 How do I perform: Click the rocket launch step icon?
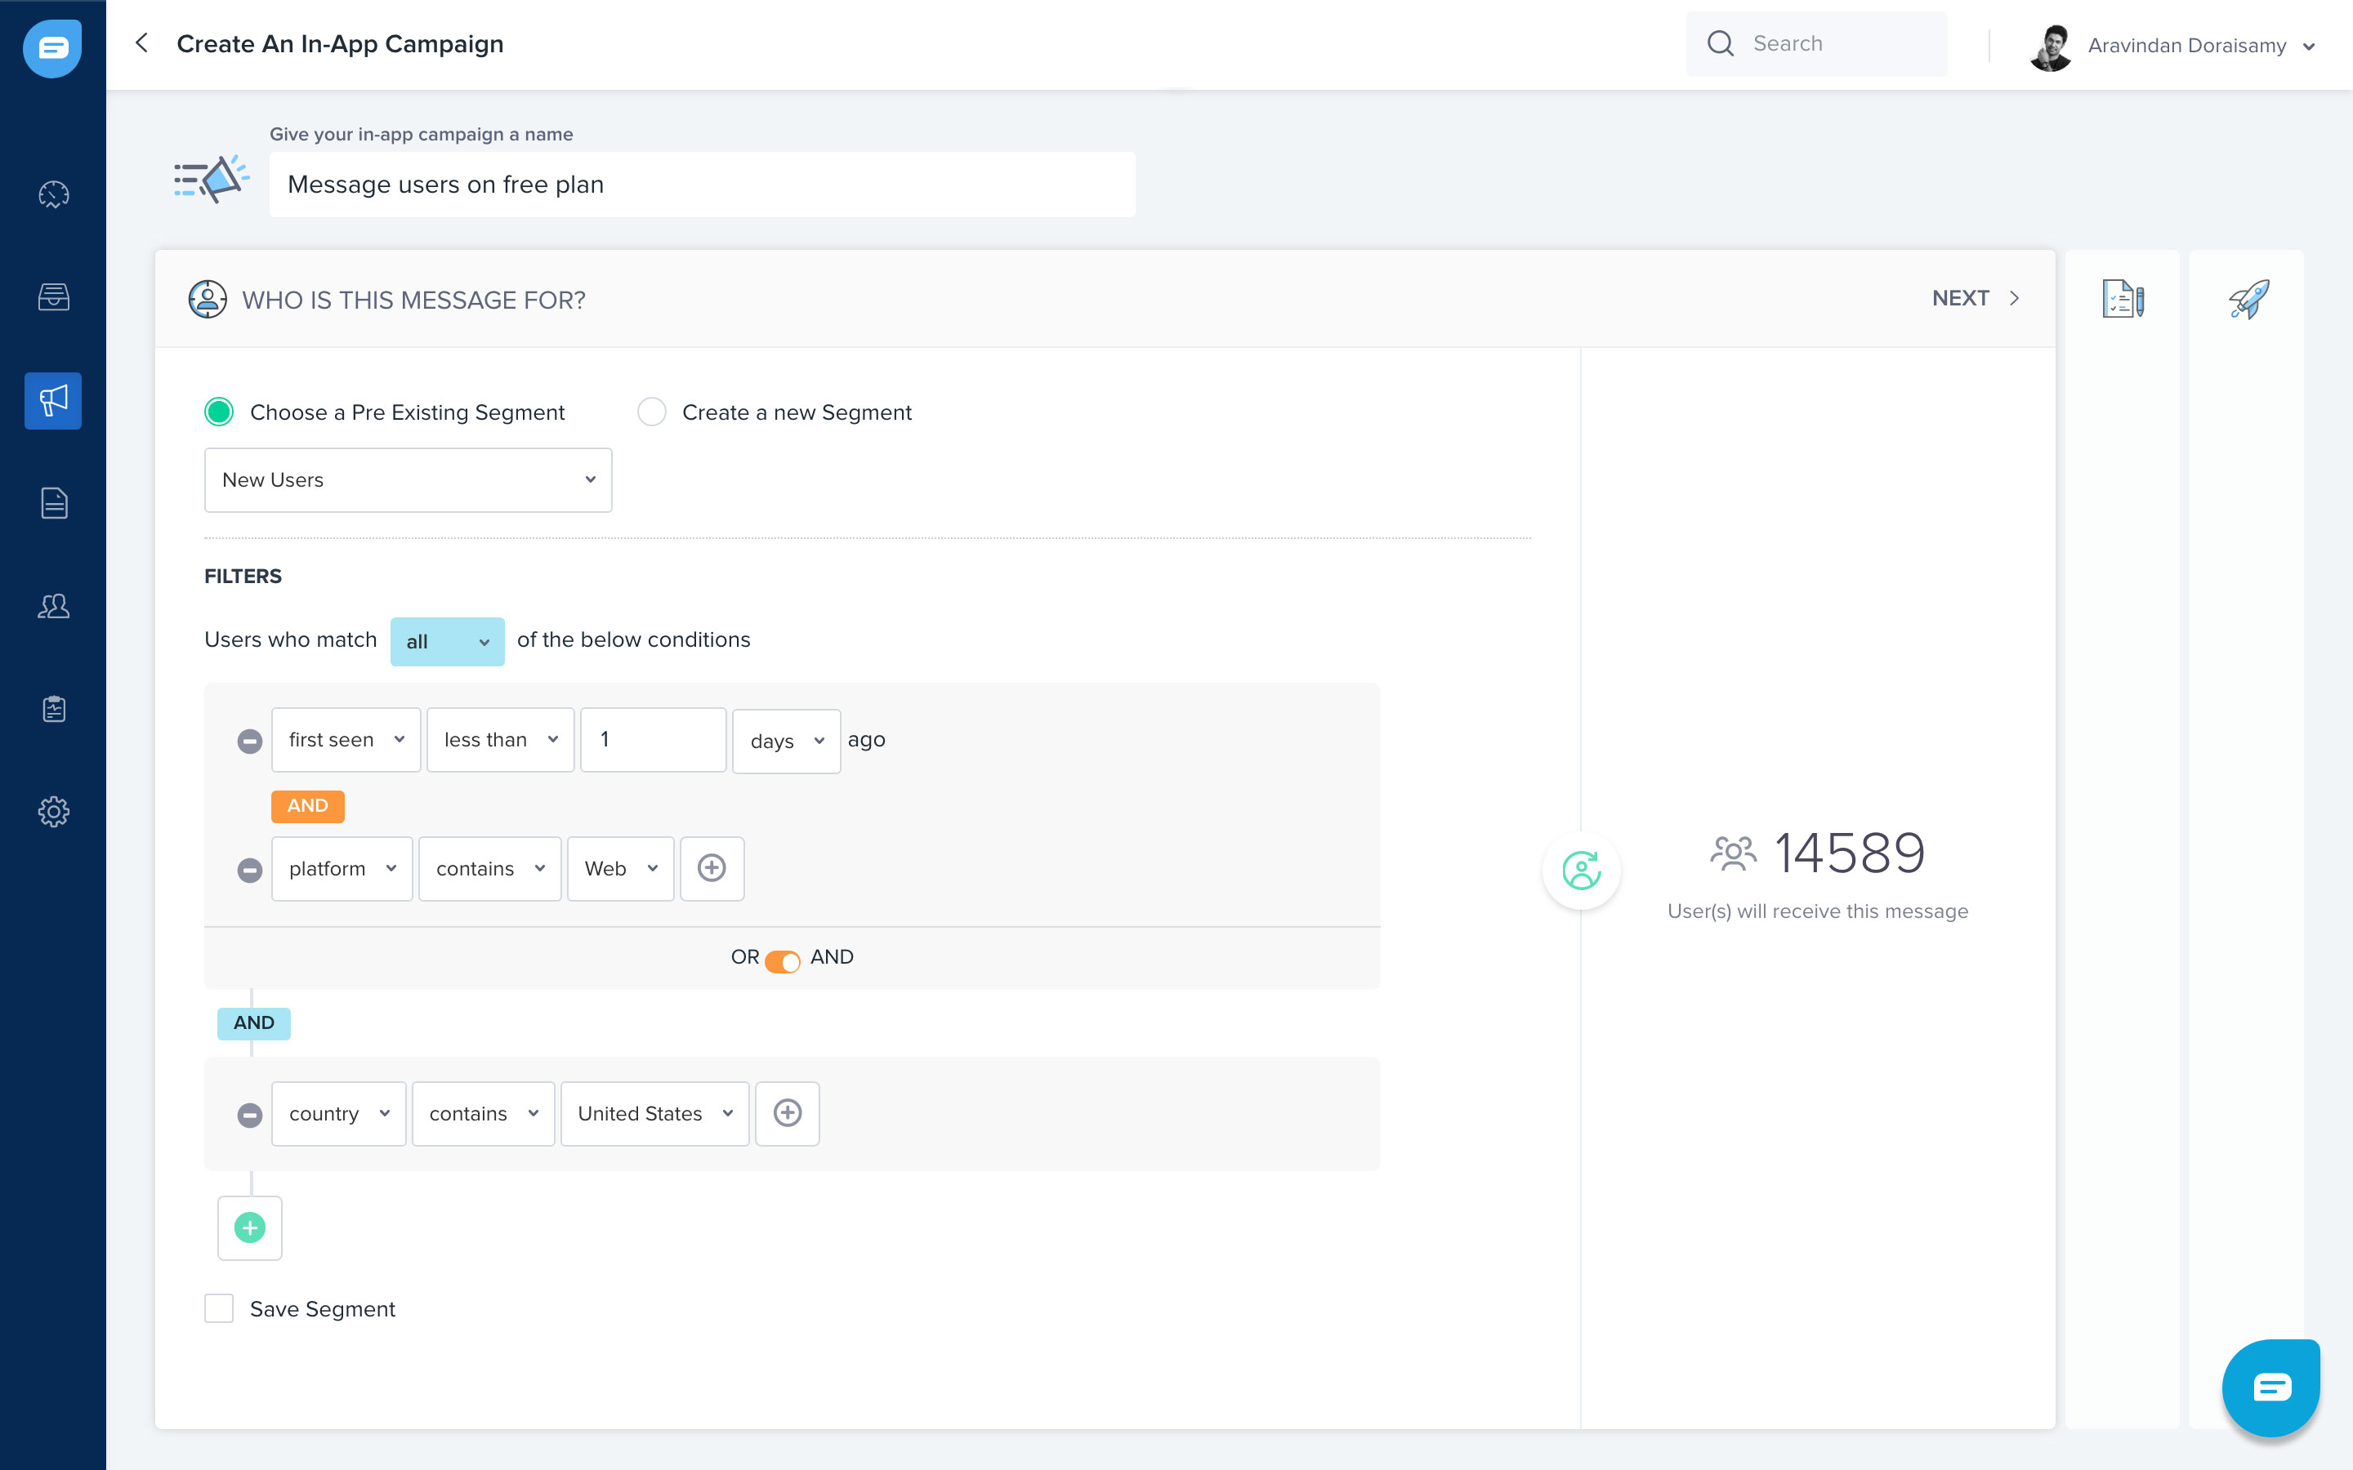coord(2248,300)
